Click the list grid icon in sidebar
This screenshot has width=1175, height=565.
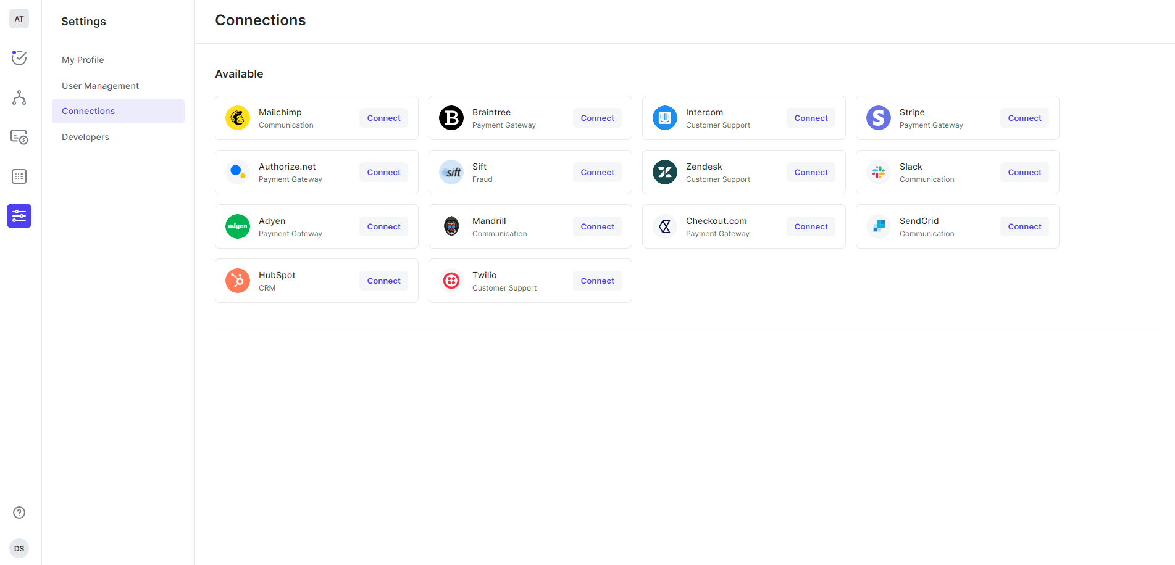coord(19,176)
